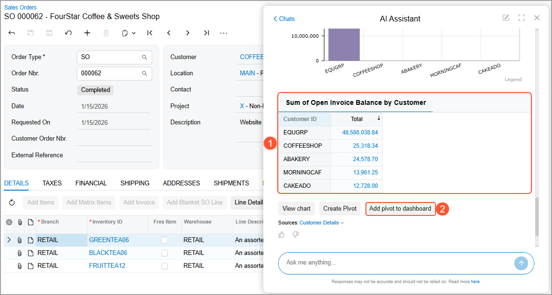Image resolution: width=552 pixels, height=295 pixels.
Task: Open the GREENTEA06 inventory link
Action: (109, 240)
